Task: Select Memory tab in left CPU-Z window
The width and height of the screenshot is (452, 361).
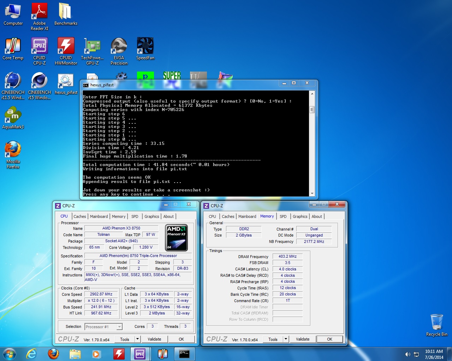Action: (119, 216)
